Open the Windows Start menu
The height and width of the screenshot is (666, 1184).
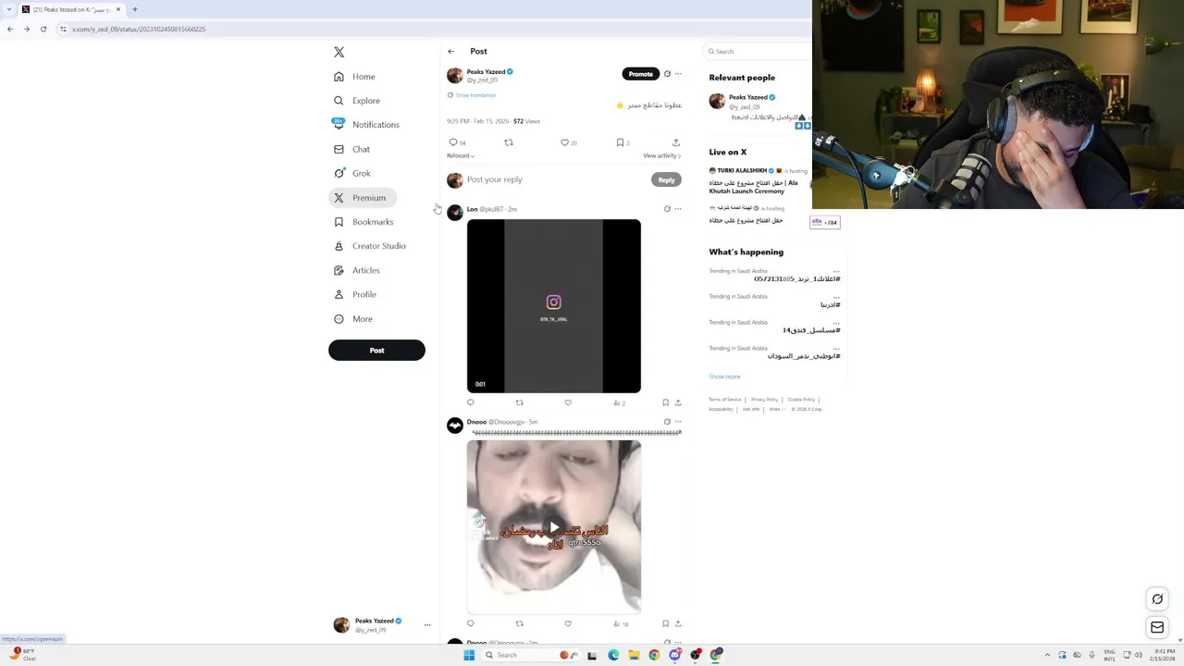(469, 655)
